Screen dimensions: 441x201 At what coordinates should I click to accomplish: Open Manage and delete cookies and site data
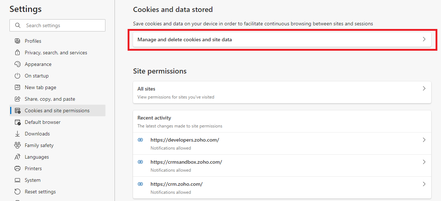click(x=185, y=39)
